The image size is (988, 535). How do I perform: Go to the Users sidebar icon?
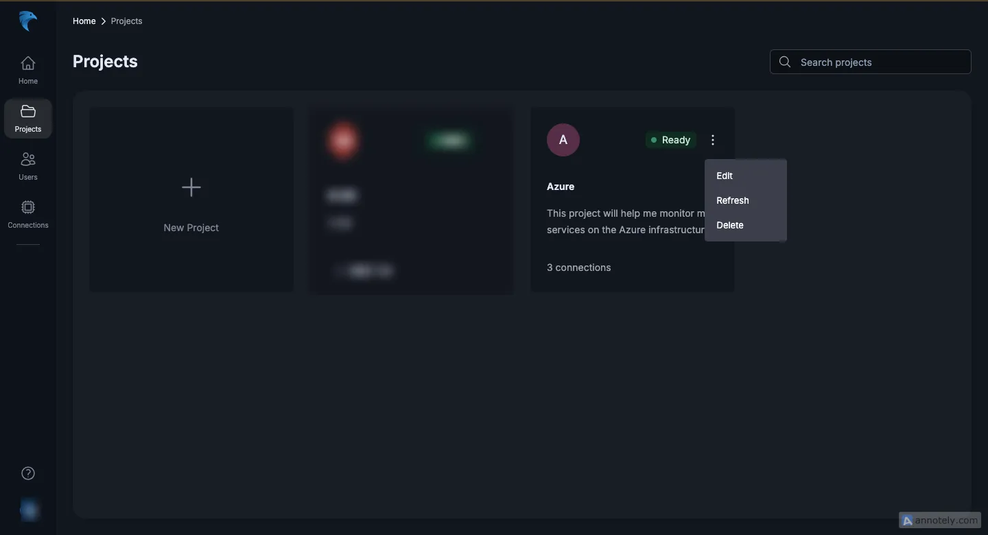point(28,159)
